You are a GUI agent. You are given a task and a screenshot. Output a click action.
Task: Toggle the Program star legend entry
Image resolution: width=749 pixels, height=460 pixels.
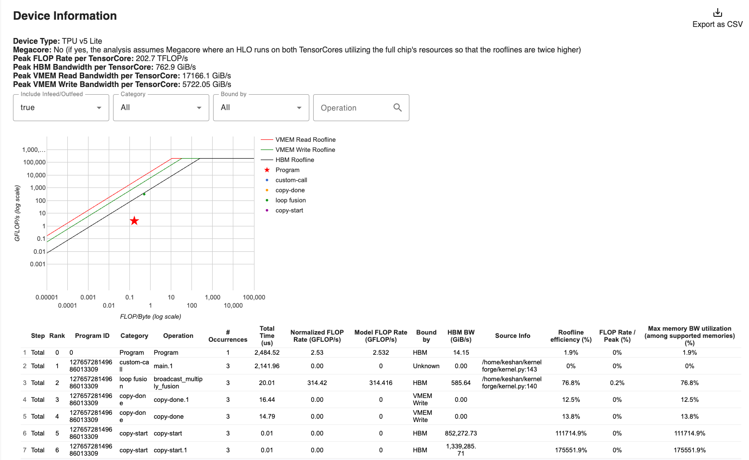tap(287, 170)
